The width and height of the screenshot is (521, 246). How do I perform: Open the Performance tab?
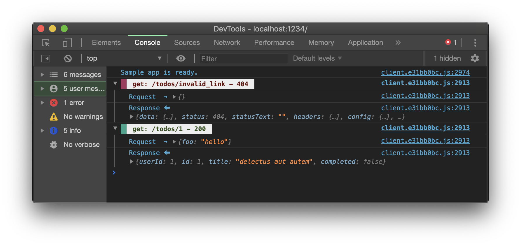(x=274, y=43)
